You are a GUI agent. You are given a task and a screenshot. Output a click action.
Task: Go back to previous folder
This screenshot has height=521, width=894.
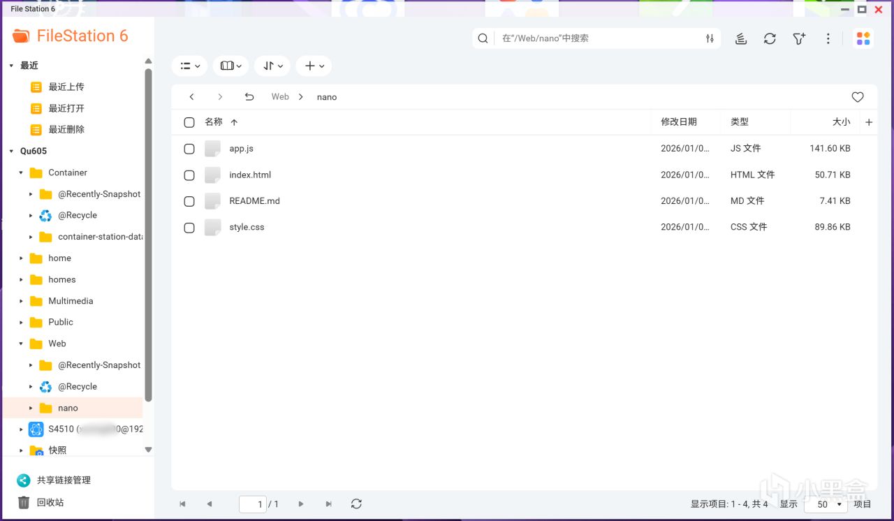pyautogui.click(x=192, y=97)
